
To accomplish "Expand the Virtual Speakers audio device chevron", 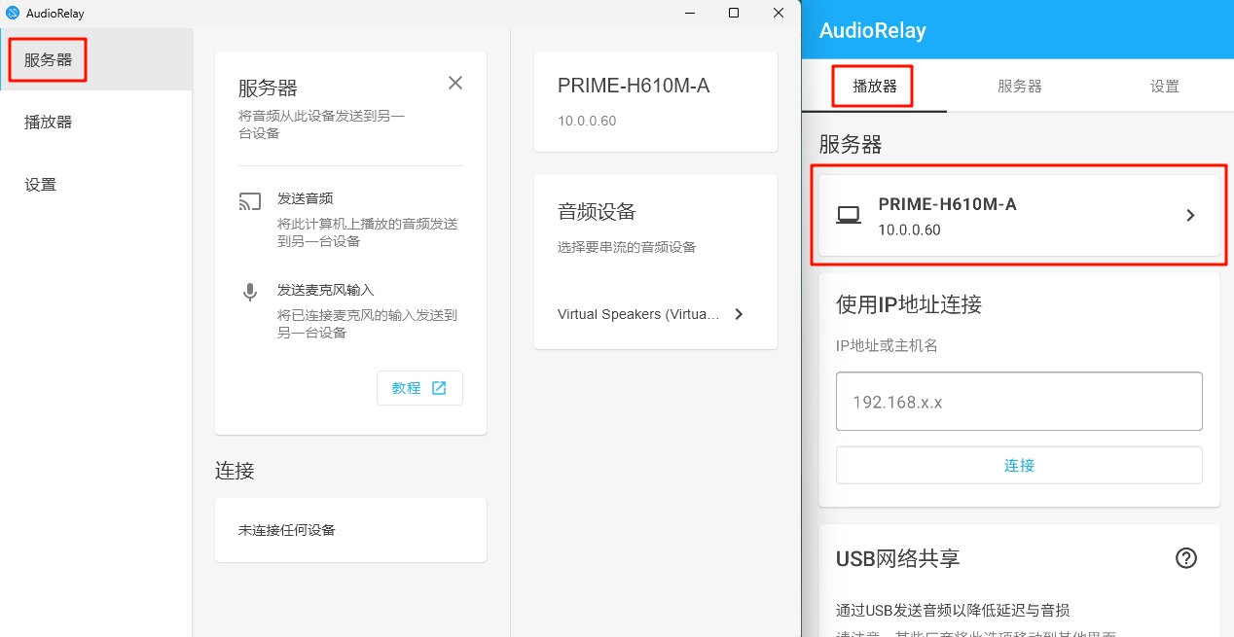I will click(x=739, y=314).
